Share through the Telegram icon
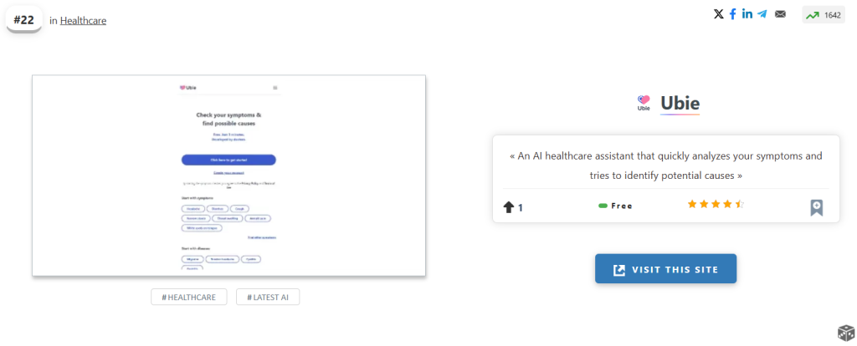857x346 pixels. [762, 14]
